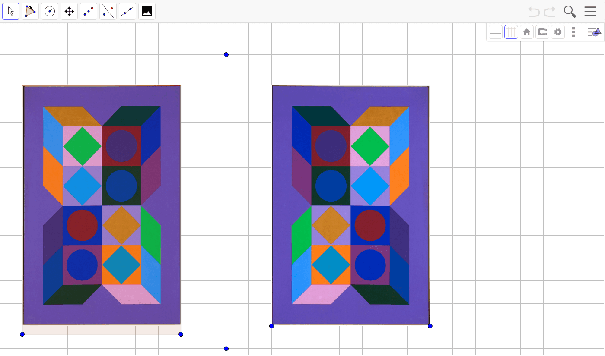
Task: Click the Redo arrow
Action: [550, 12]
